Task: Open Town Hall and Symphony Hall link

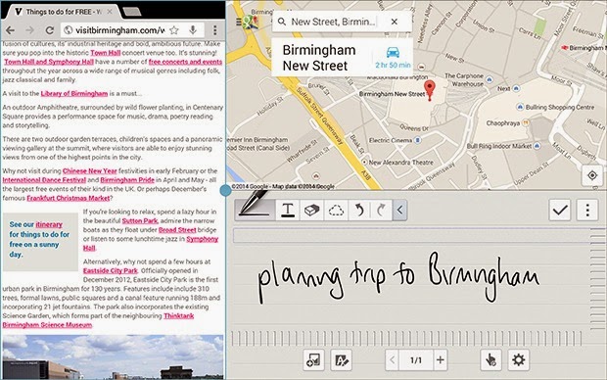Action: pyautogui.click(x=49, y=62)
